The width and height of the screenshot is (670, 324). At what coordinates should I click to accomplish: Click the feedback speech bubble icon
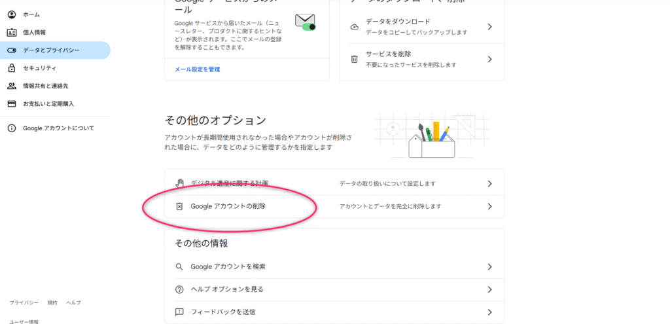point(179,312)
